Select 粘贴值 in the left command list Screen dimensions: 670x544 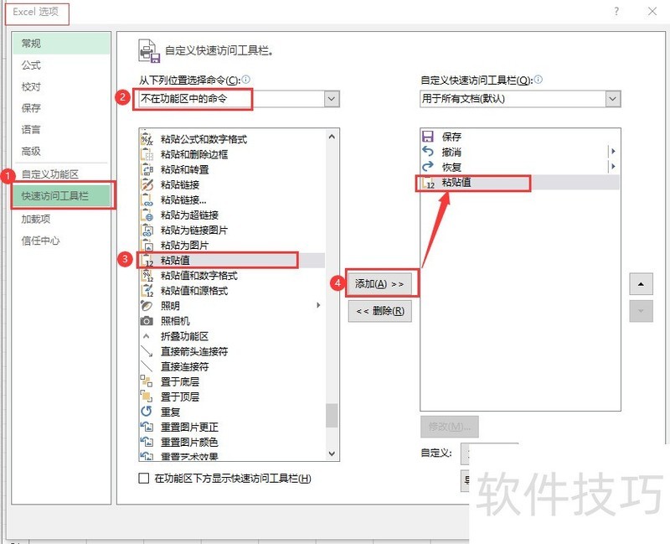[232, 260]
